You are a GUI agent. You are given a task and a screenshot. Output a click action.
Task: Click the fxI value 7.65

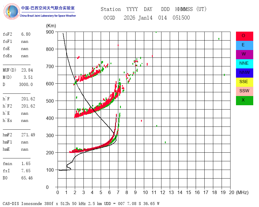26,171
